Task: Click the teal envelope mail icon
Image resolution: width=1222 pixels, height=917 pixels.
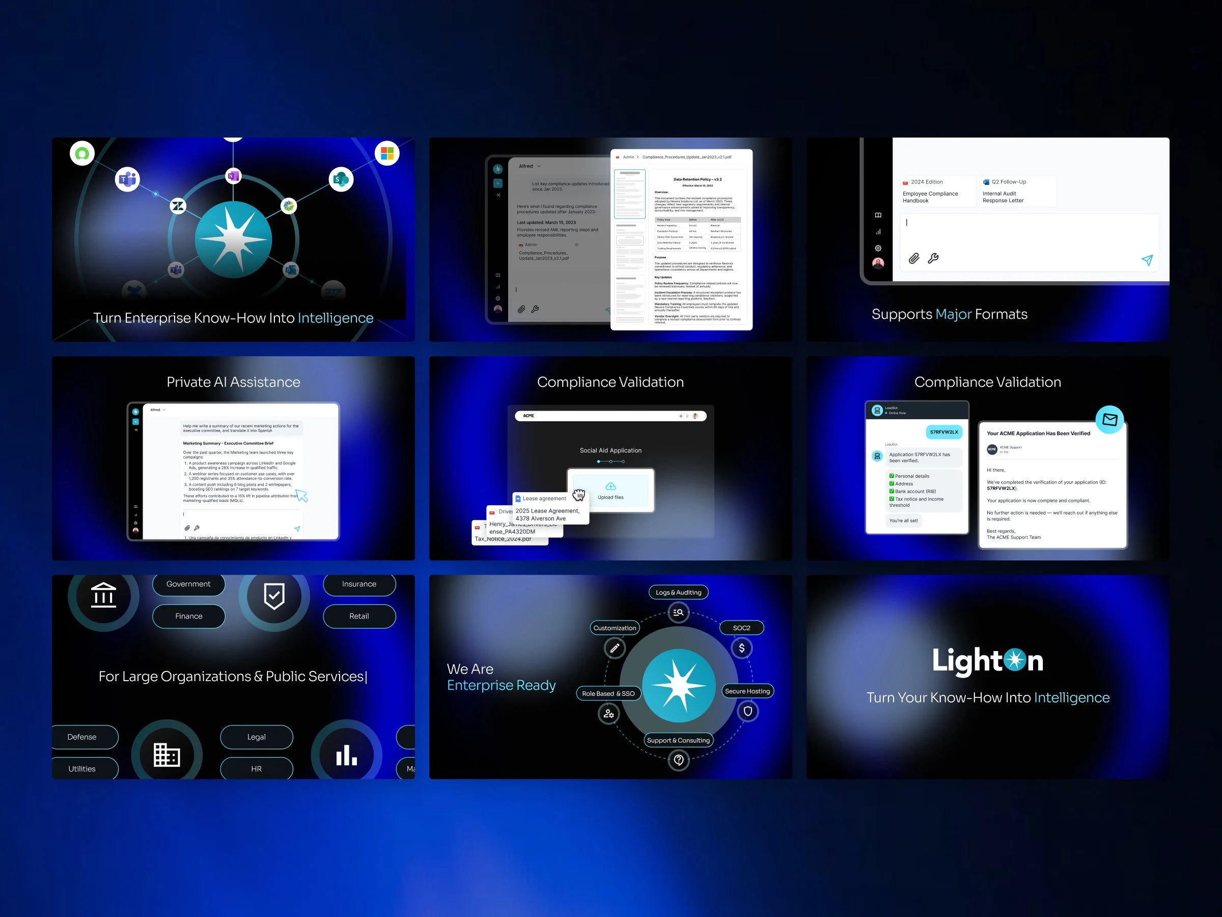Action: (x=1109, y=420)
